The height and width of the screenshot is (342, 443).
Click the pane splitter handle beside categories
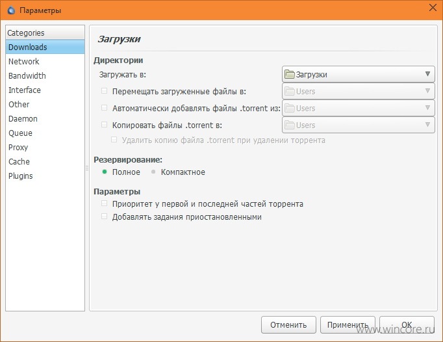tap(87, 168)
